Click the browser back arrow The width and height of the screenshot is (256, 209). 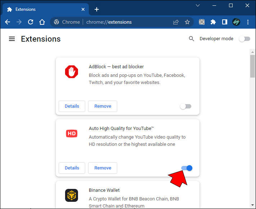[x=8, y=22]
